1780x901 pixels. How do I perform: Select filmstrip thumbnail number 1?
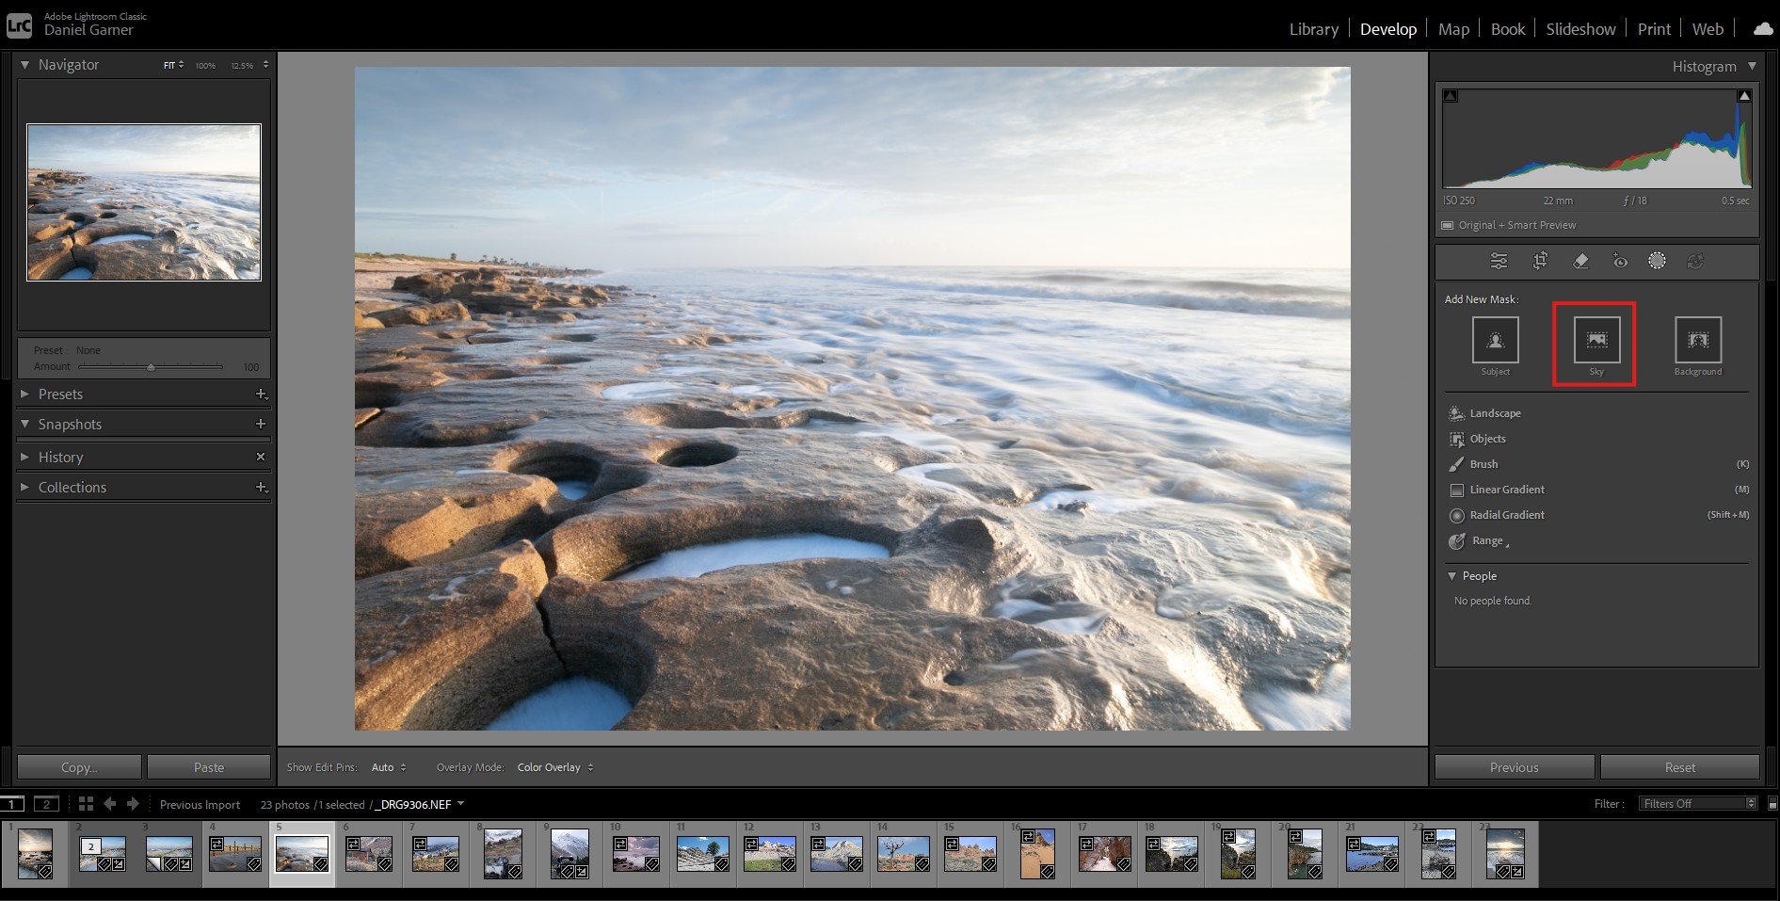click(35, 853)
